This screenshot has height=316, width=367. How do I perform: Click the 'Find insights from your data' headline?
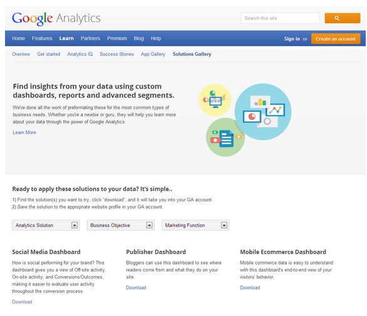pyautogui.click(x=93, y=91)
